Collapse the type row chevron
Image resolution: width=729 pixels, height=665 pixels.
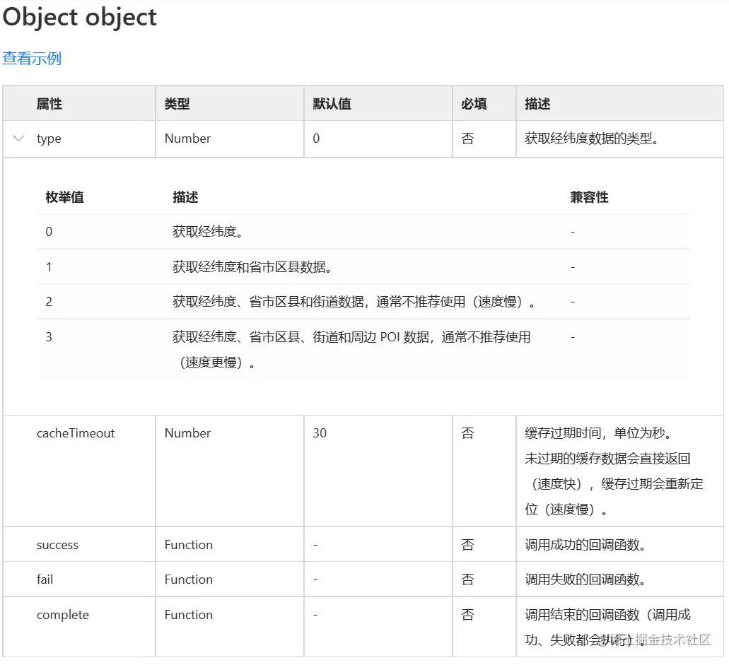[18, 138]
